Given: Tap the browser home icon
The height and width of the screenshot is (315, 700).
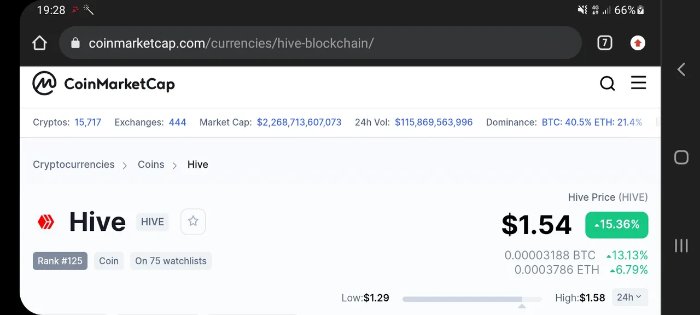Looking at the screenshot, I should [x=40, y=43].
